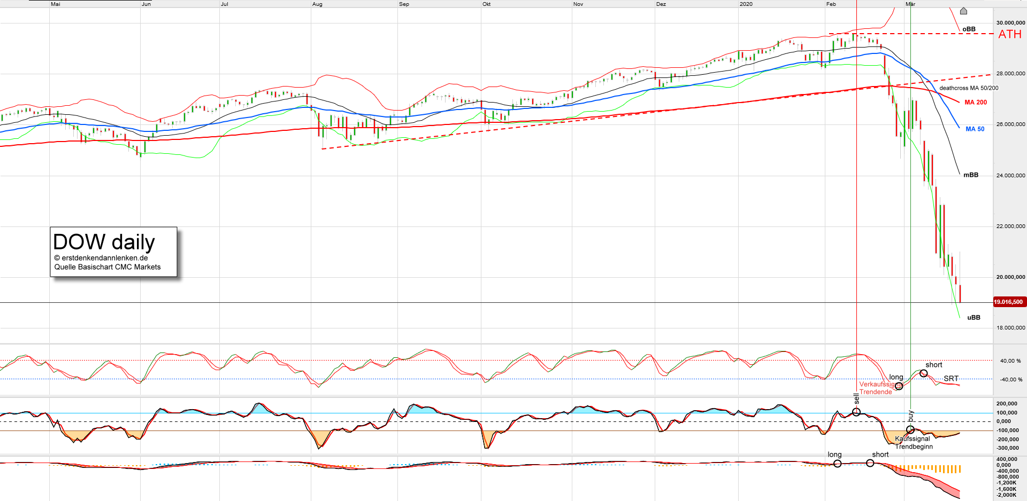Click the -300,000 indicator axis value
Screen dimensions: 1027x501
point(1007,448)
